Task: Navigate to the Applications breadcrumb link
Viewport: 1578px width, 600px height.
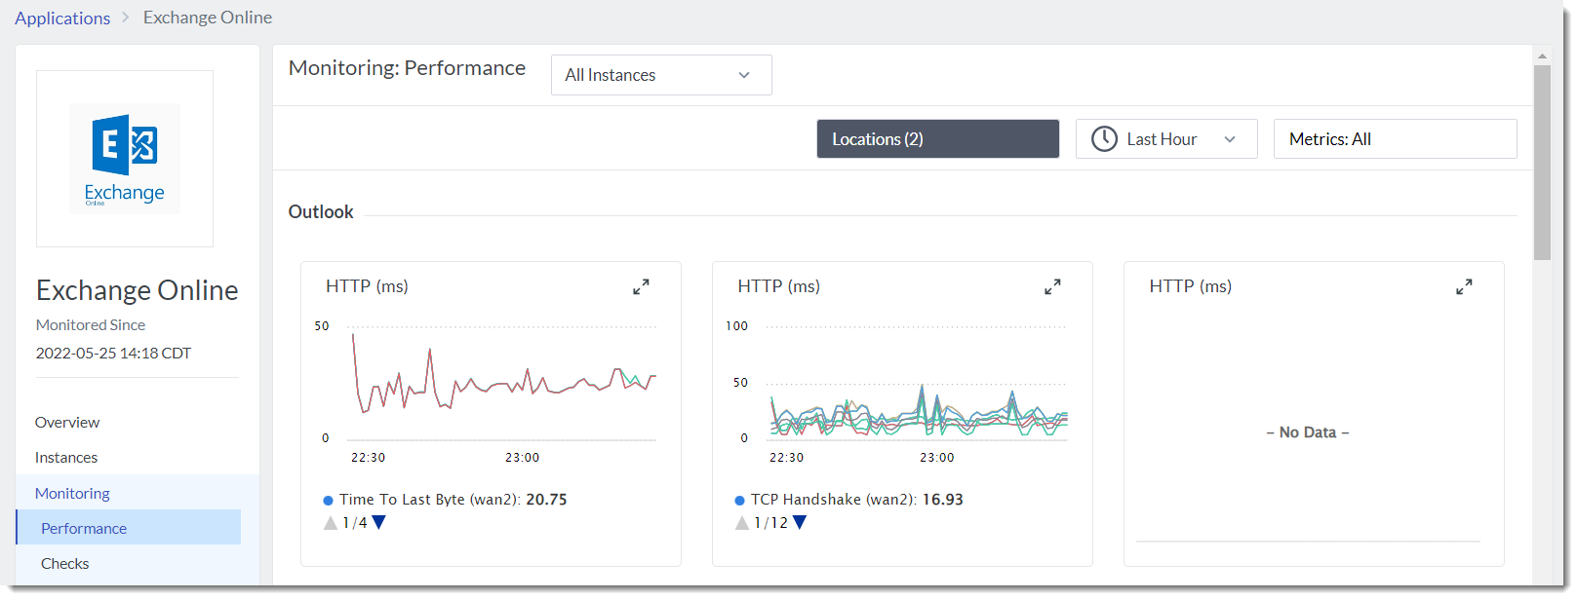Action: click(62, 19)
